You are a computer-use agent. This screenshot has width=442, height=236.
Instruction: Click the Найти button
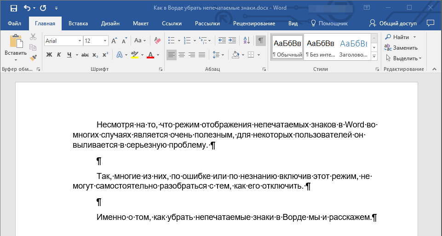(x=397, y=37)
